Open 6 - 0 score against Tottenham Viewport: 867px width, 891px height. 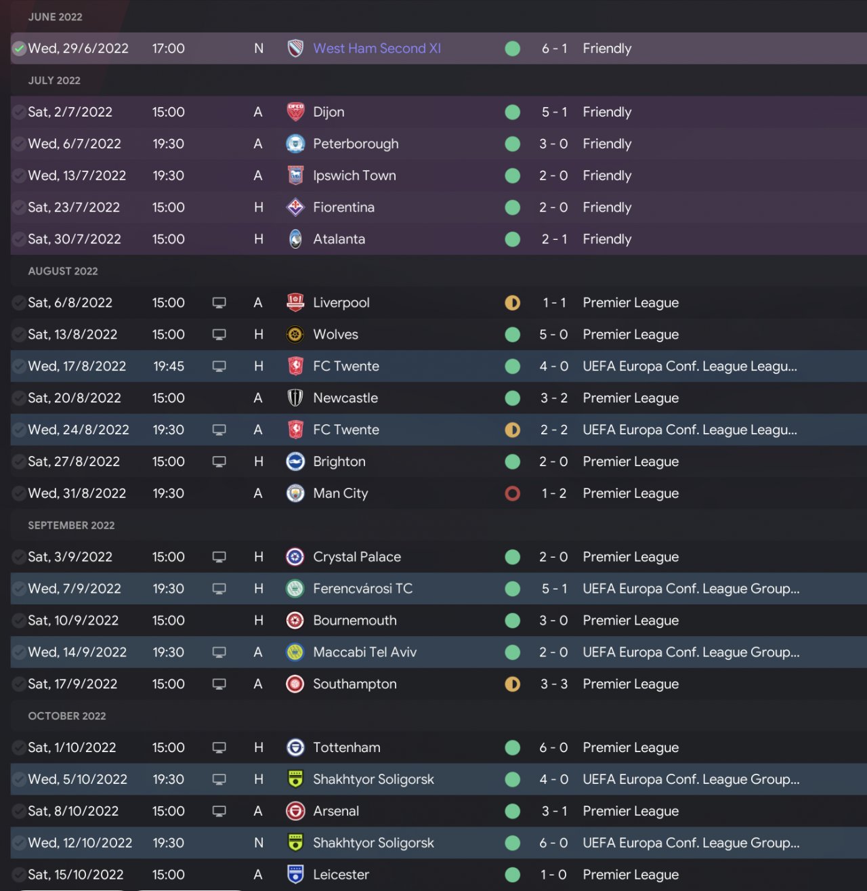553,747
